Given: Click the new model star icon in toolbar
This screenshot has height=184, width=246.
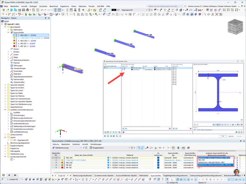Looking at the screenshot, I should (x=4, y=10).
